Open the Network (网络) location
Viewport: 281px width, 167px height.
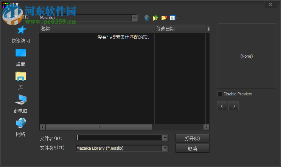(21, 127)
